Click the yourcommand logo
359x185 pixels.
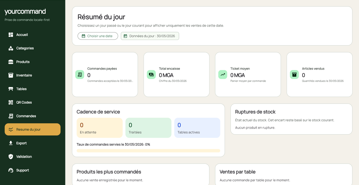[x=25, y=11]
